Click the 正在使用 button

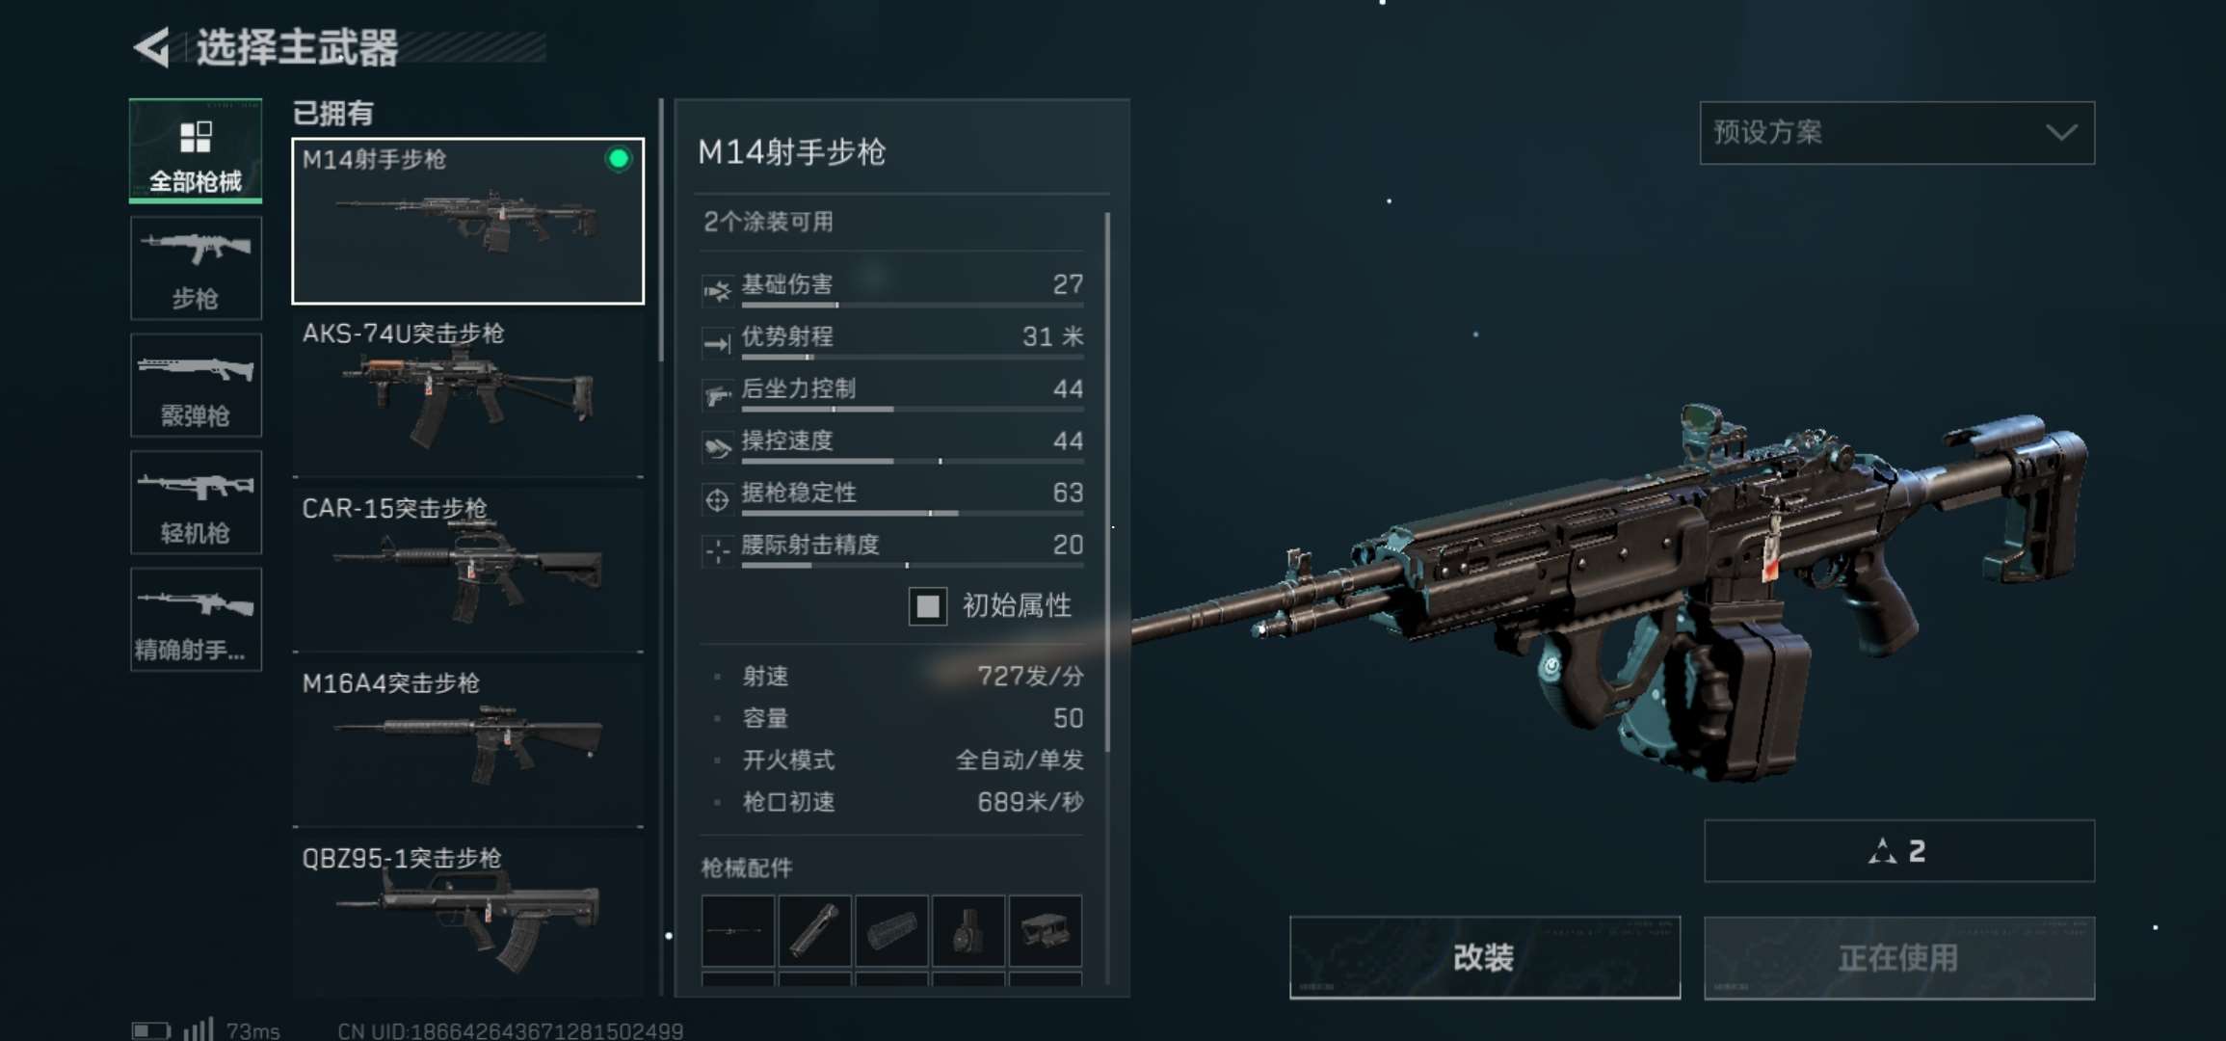coord(1898,957)
